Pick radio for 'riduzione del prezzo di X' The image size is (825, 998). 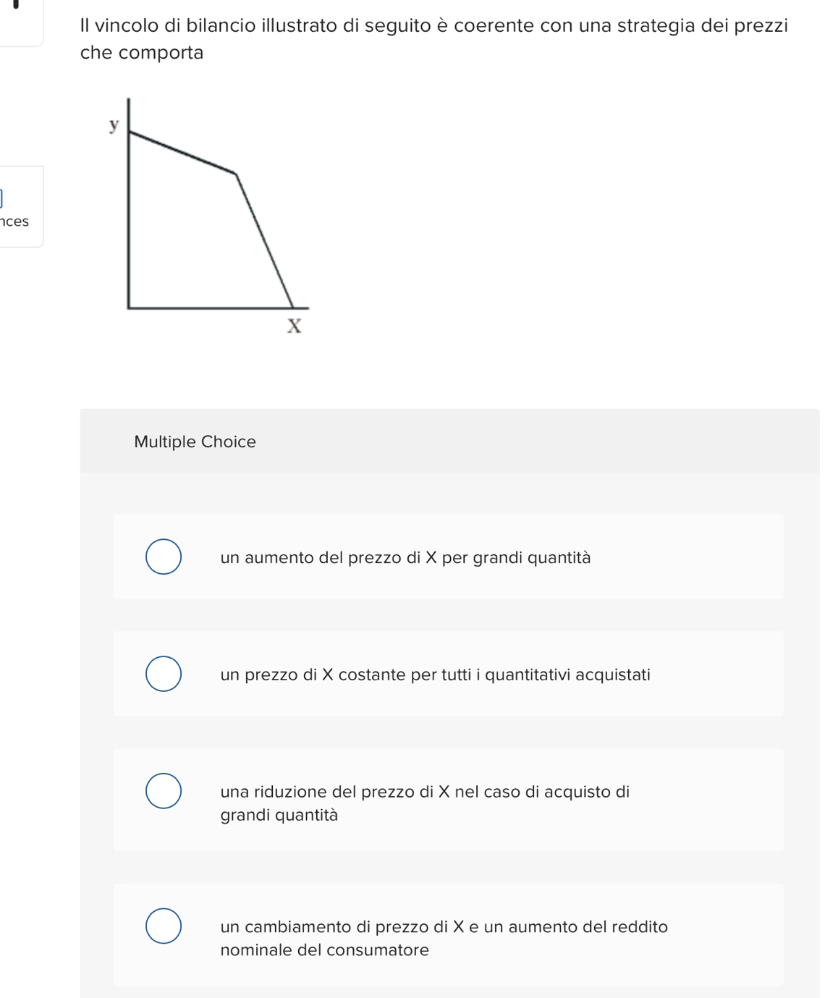164,790
